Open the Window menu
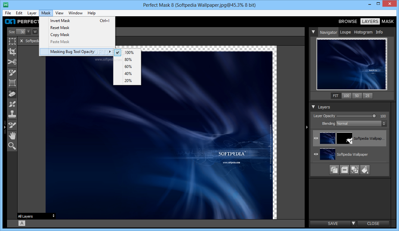The height and width of the screenshot is (231, 399). point(76,13)
